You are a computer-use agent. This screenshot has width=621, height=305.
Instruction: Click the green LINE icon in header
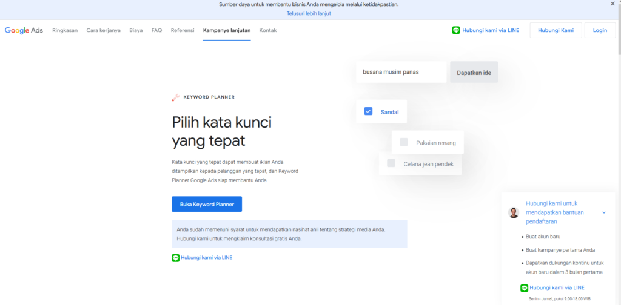456,30
